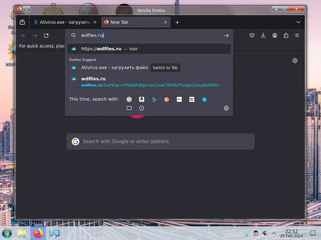Search this time with Amazon
The height and width of the screenshot is (240, 321).
pos(142,99)
